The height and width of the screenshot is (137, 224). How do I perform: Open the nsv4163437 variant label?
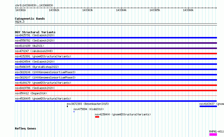(212, 104)
